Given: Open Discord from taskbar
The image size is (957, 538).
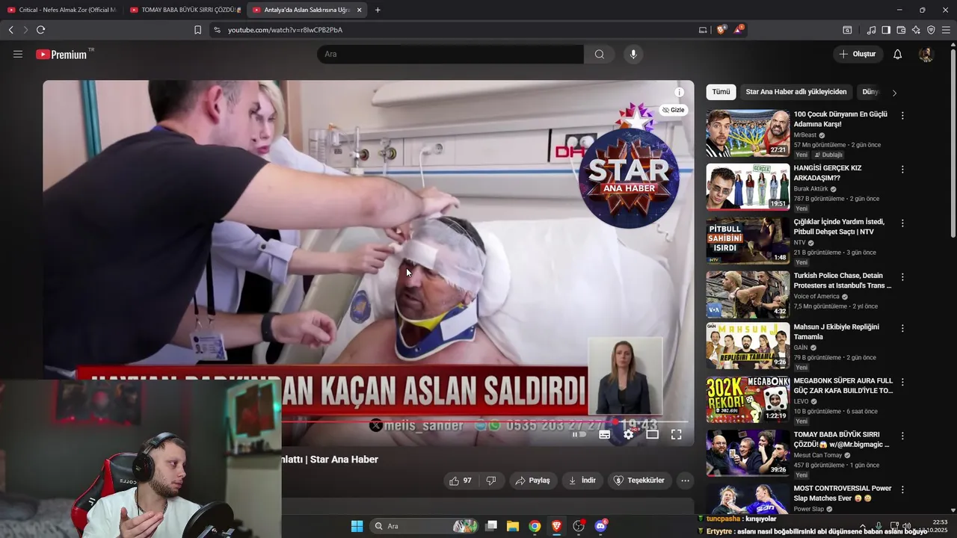Looking at the screenshot, I should coord(600,526).
